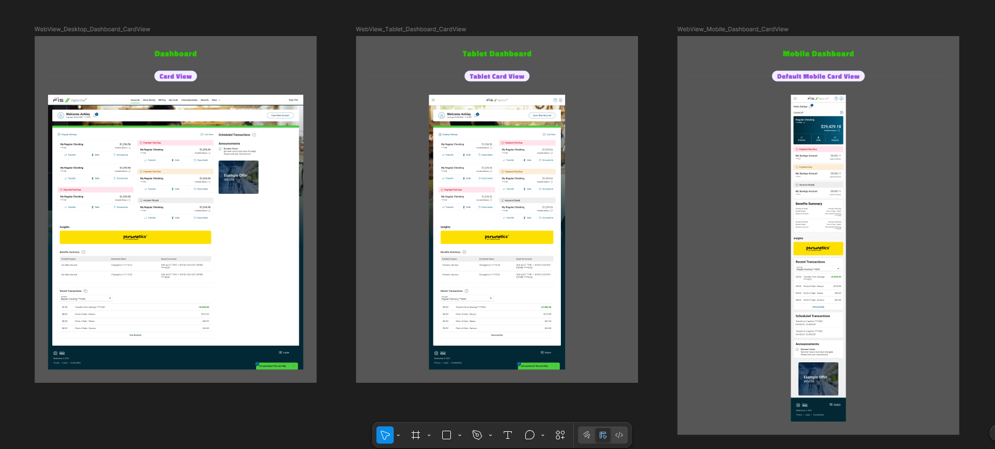Image resolution: width=995 pixels, height=449 pixels.
Task: Click the help question icon in tablet mockup
Action: pyautogui.click(x=555, y=100)
